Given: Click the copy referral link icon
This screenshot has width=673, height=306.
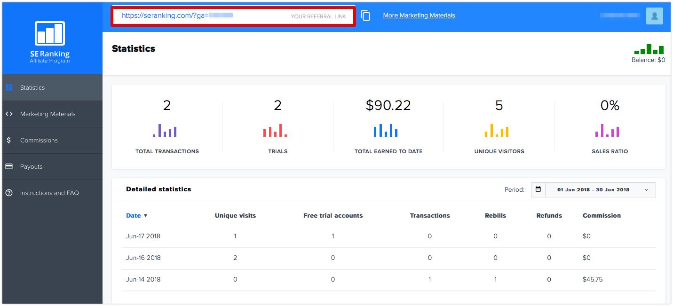Looking at the screenshot, I should click(365, 16).
